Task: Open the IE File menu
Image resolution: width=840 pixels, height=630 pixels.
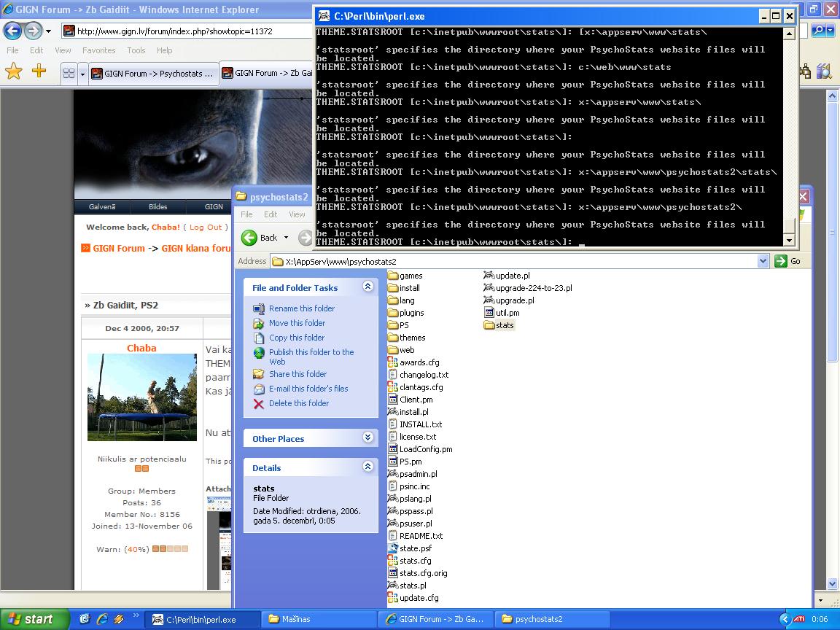Action: tap(12, 50)
